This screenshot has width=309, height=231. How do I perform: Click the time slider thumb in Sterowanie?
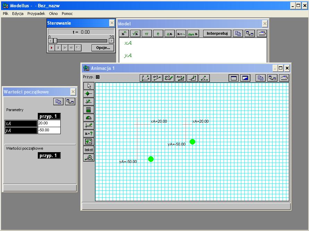click(55, 41)
